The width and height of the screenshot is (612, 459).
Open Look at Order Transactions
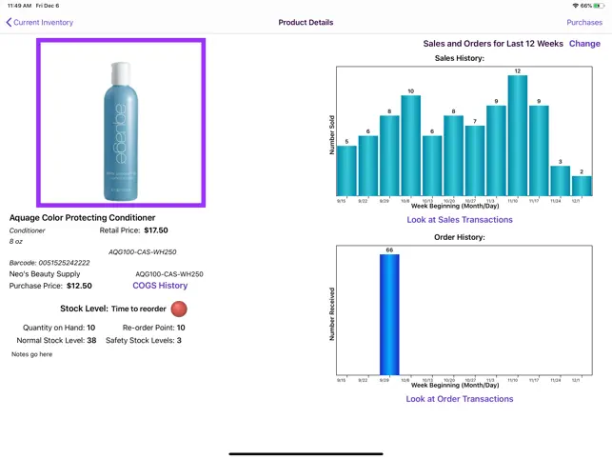(460, 399)
